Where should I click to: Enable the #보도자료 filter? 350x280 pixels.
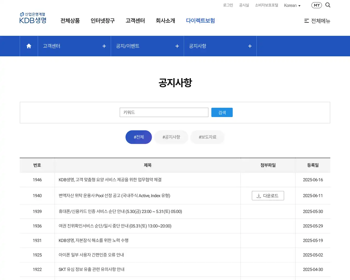[207, 137]
